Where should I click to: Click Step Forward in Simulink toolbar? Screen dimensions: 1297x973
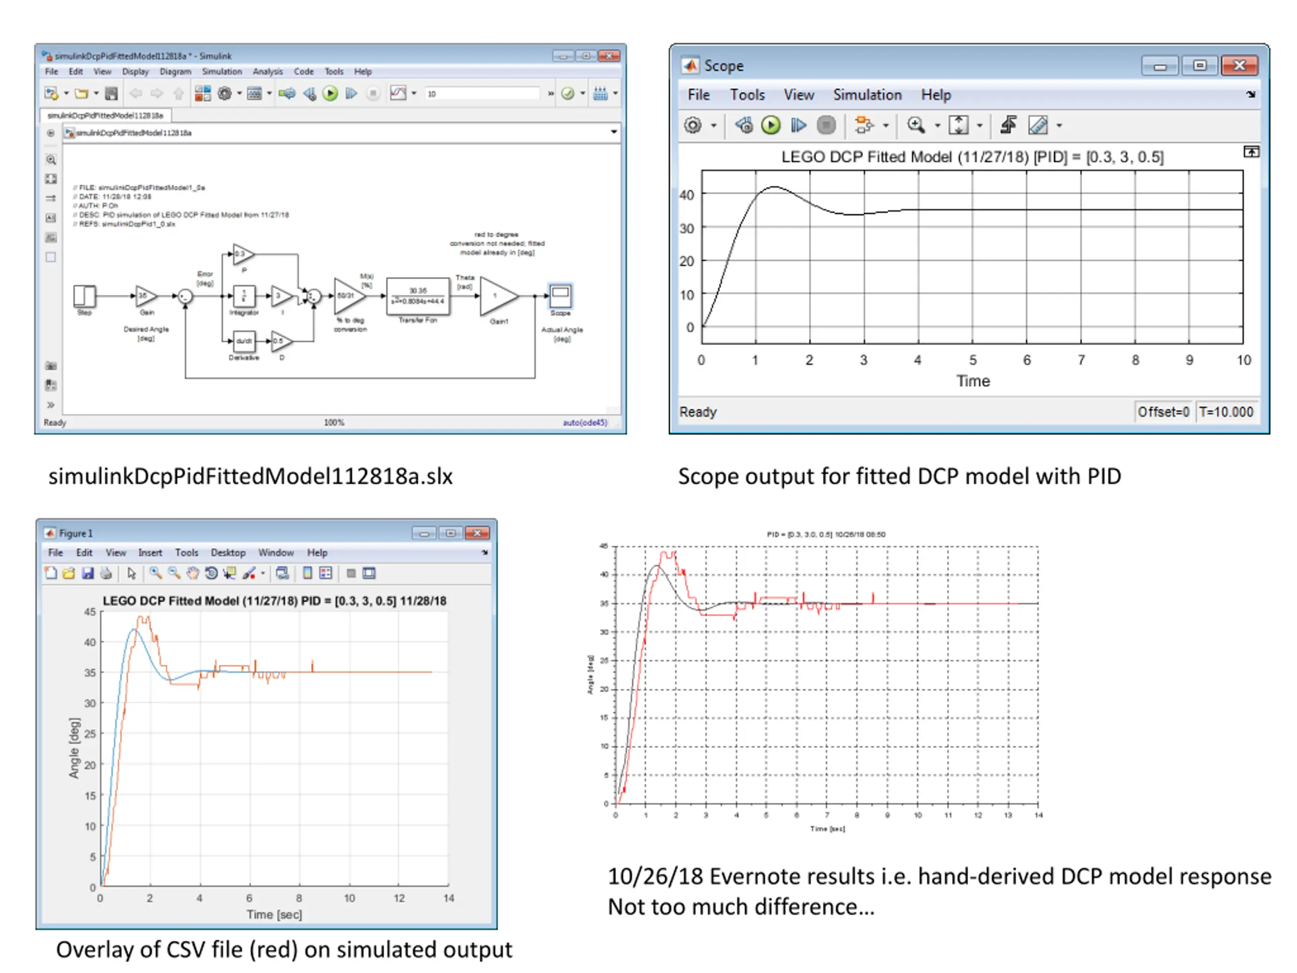pos(351,93)
